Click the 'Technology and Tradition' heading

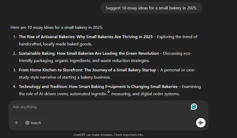tap(98, 87)
